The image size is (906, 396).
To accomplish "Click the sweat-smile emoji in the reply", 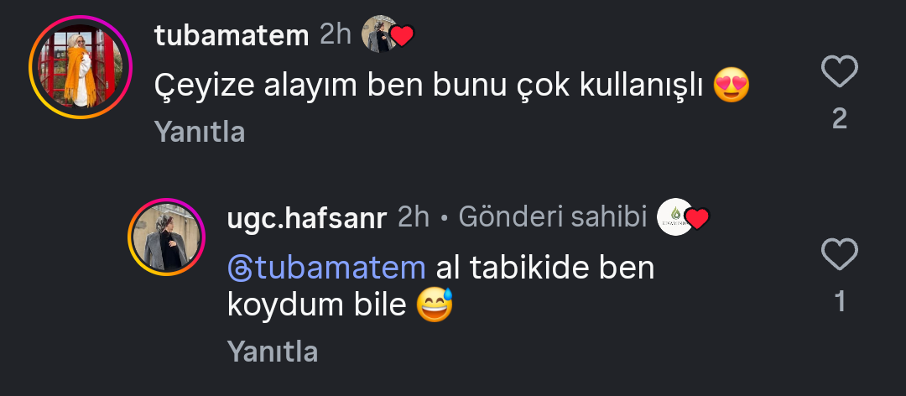I will click(435, 306).
